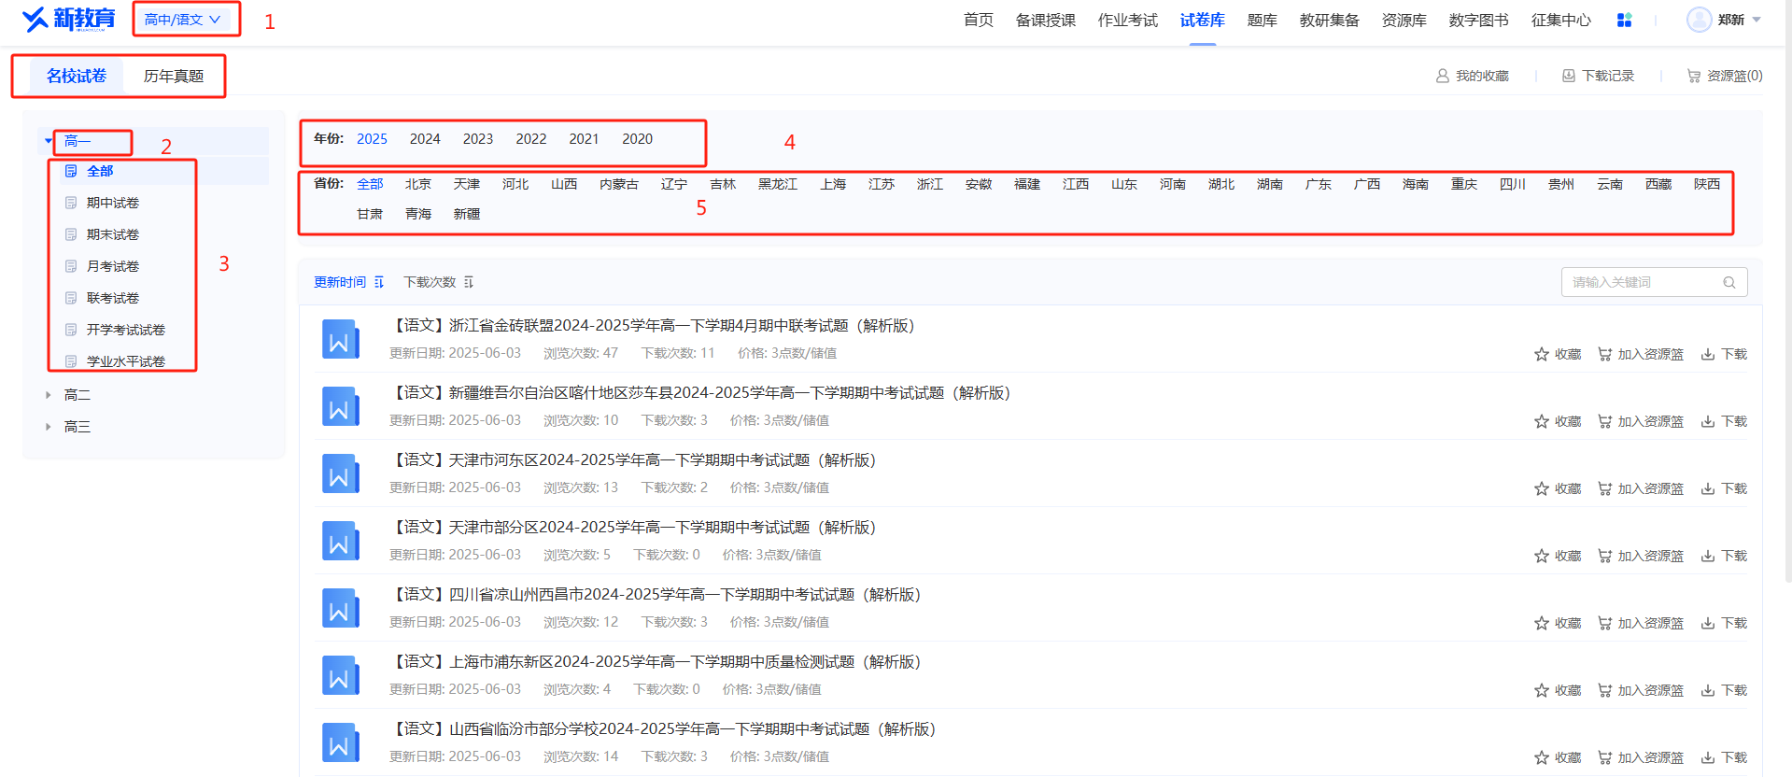Open the 高中/语文 subject dropdown
The height and width of the screenshot is (777, 1792).
[183, 20]
